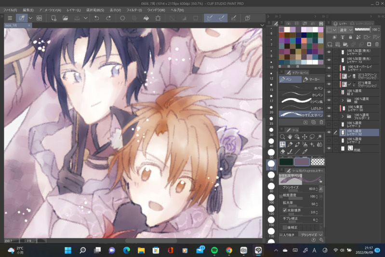Image resolution: width=385 pixels, height=257 pixels.
Task: Select the Eyedropper tool
Action: tap(305, 152)
